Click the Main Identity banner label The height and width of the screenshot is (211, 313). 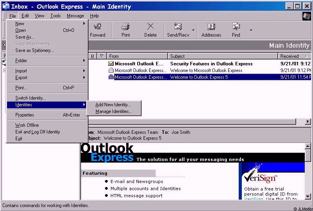289,45
